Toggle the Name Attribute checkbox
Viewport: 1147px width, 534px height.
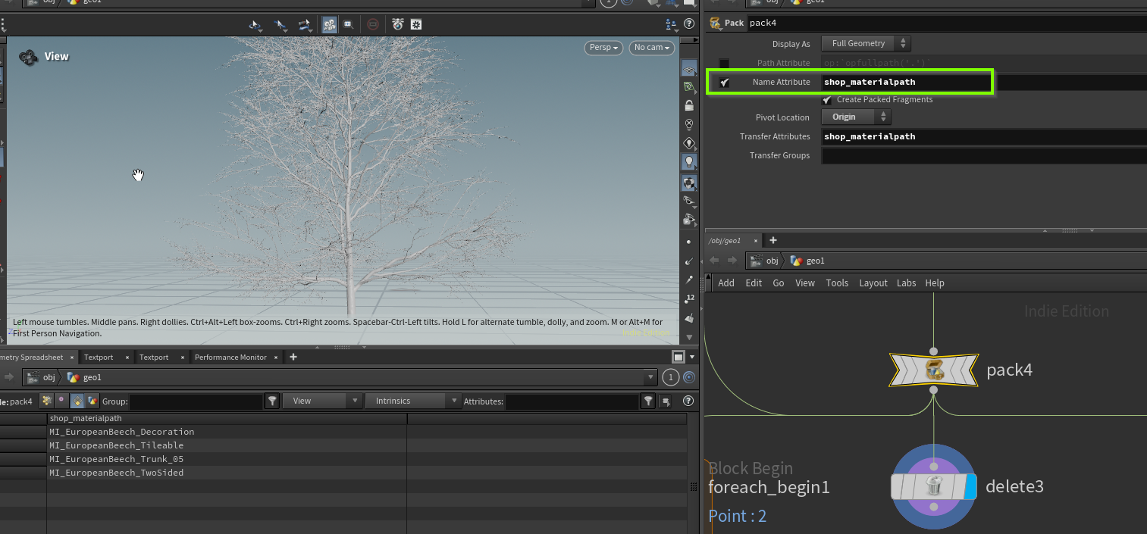(x=724, y=82)
